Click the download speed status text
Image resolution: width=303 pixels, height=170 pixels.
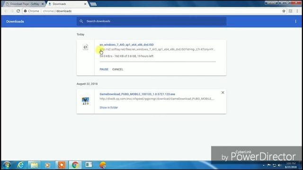coord(126,56)
